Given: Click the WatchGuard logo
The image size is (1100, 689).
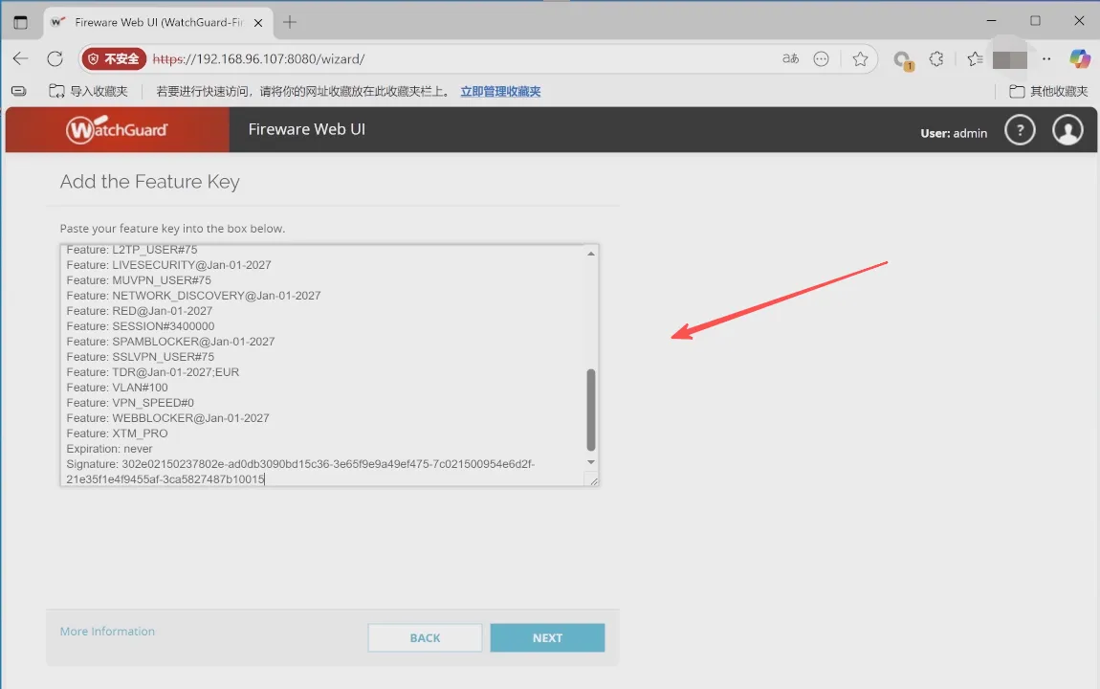Looking at the screenshot, I should 117,130.
